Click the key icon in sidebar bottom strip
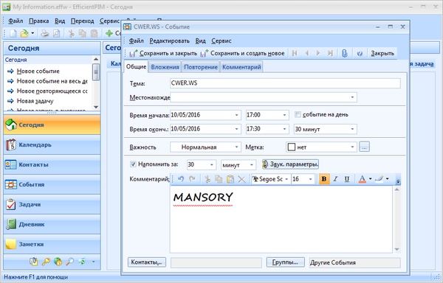The image size is (443, 283). pos(46,262)
